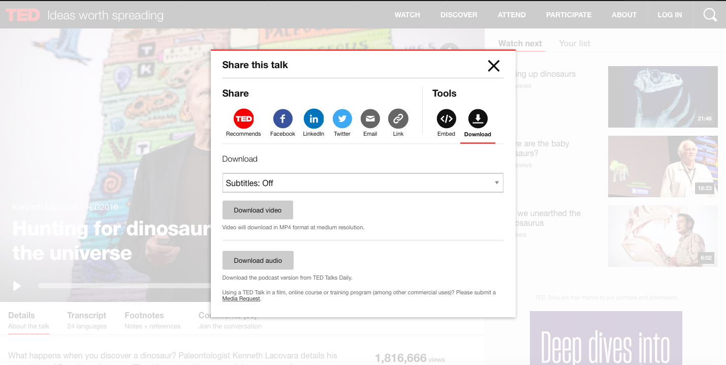Click the Deep dives into advertisement banner

click(606, 338)
